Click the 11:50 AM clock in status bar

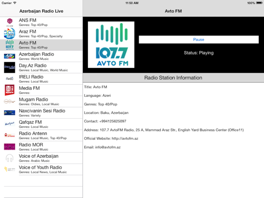coord(132,3)
